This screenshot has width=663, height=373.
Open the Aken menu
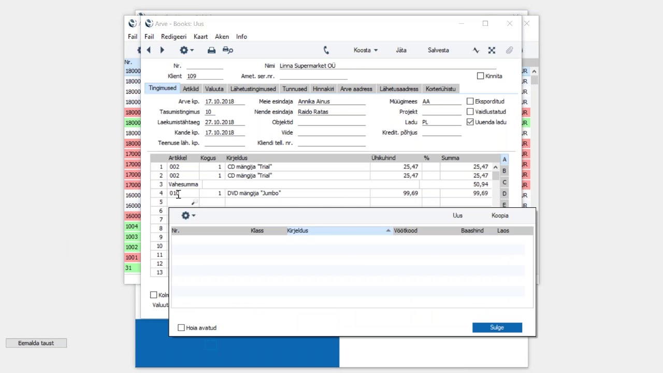pyautogui.click(x=222, y=37)
